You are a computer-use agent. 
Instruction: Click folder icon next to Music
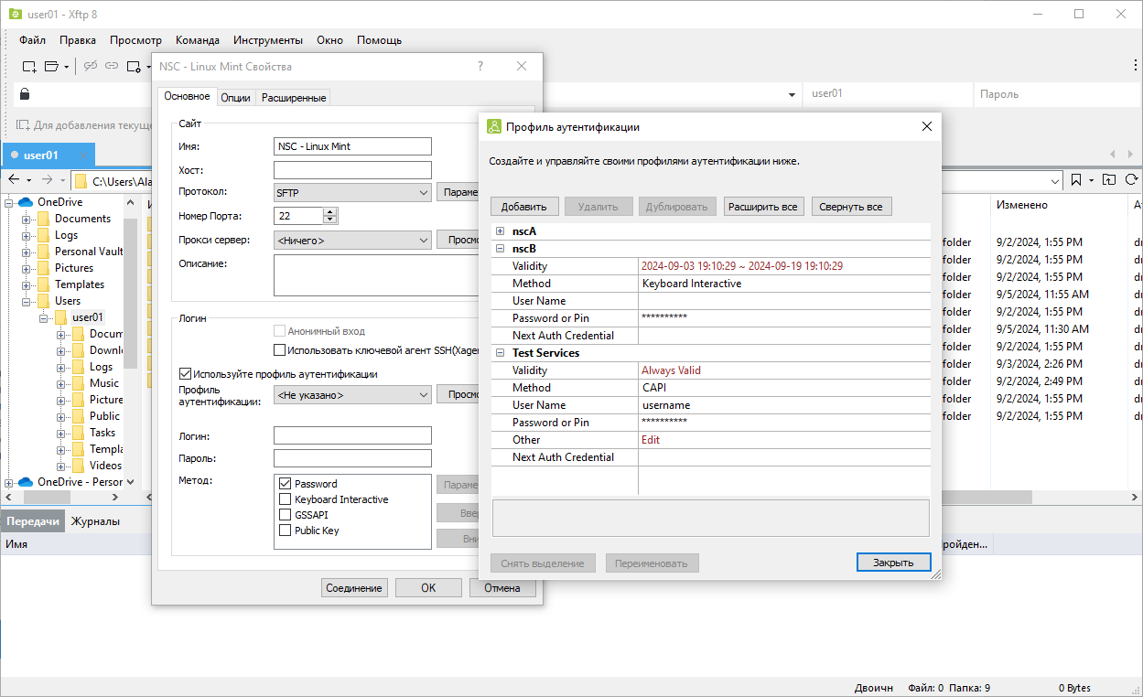(78, 383)
